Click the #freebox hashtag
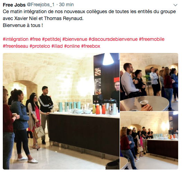The height and width of the screenshot is (173, 182). click(90, 46)
